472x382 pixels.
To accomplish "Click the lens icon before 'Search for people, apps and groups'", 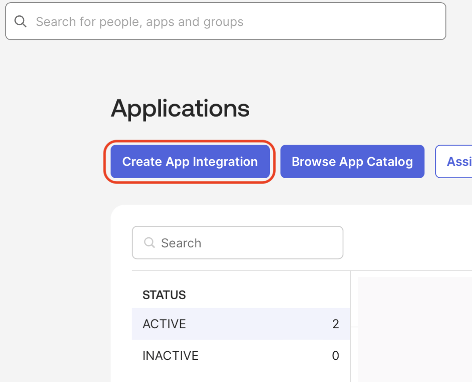I will tap(20, 21).
